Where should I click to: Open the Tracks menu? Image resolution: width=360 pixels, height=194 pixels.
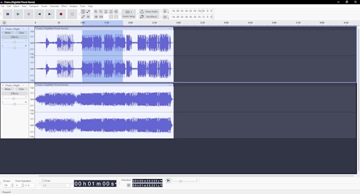44,6
